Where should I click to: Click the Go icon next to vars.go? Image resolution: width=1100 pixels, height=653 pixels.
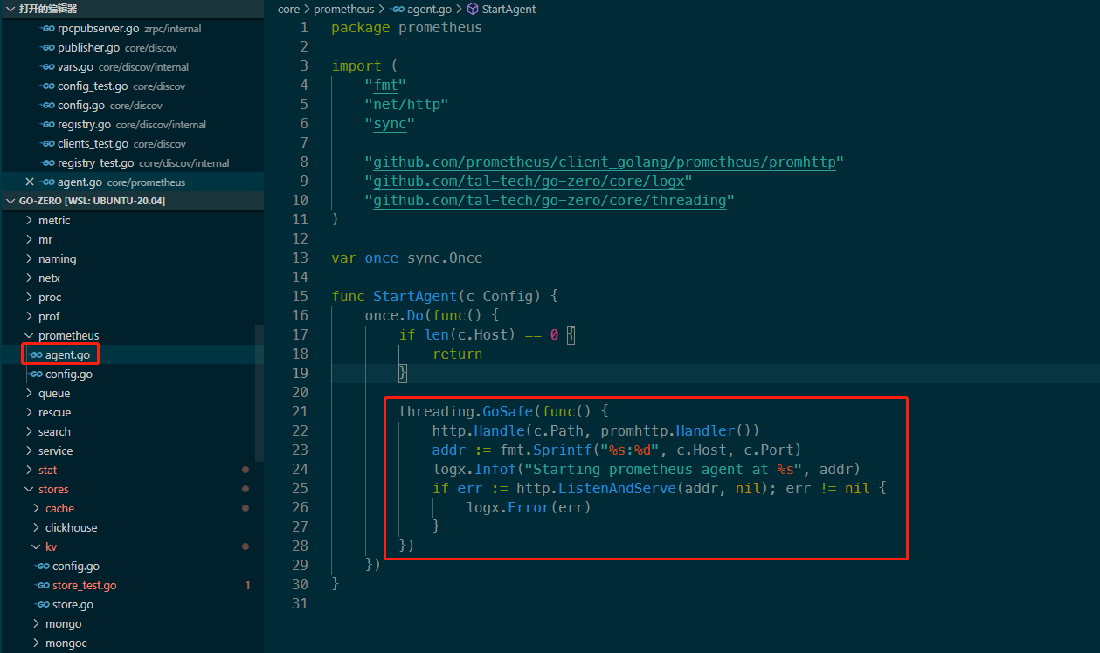coord(47,66)
